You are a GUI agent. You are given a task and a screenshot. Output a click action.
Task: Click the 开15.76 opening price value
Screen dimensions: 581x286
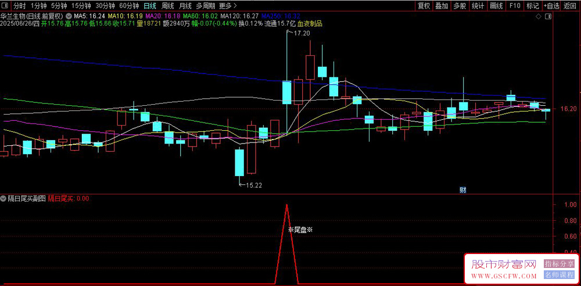pyautogui.click(x=52, y=23)
